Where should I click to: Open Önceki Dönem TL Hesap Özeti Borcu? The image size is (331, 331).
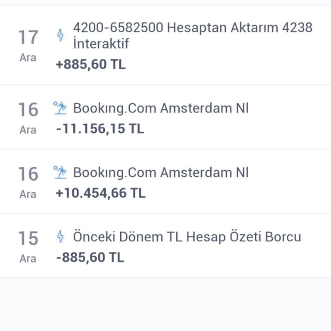187,237
